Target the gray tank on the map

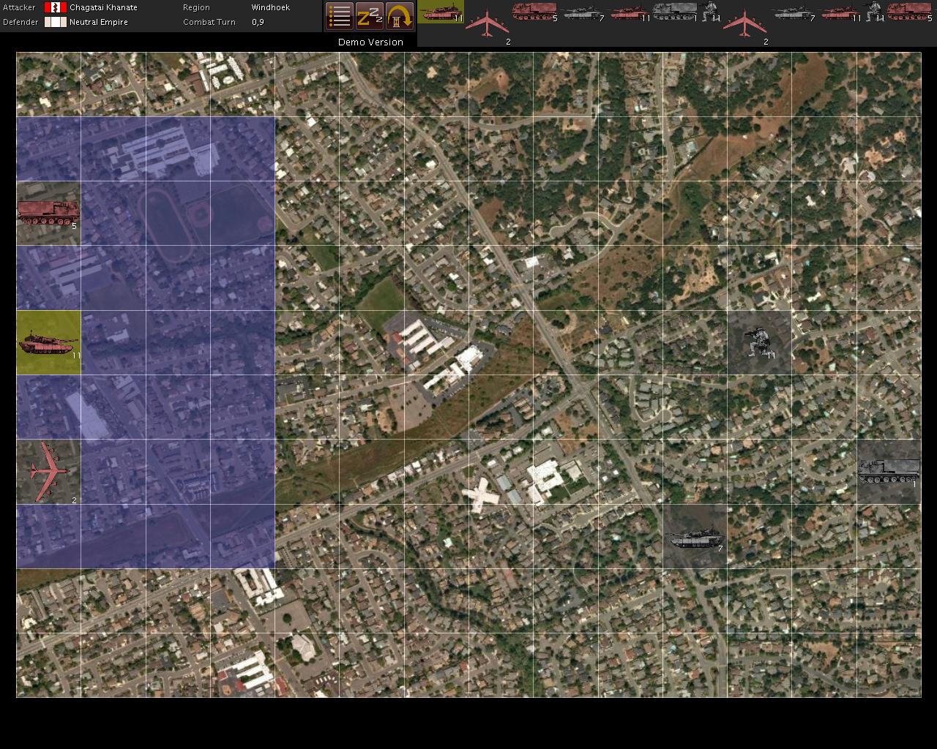[x=695, y=538]
